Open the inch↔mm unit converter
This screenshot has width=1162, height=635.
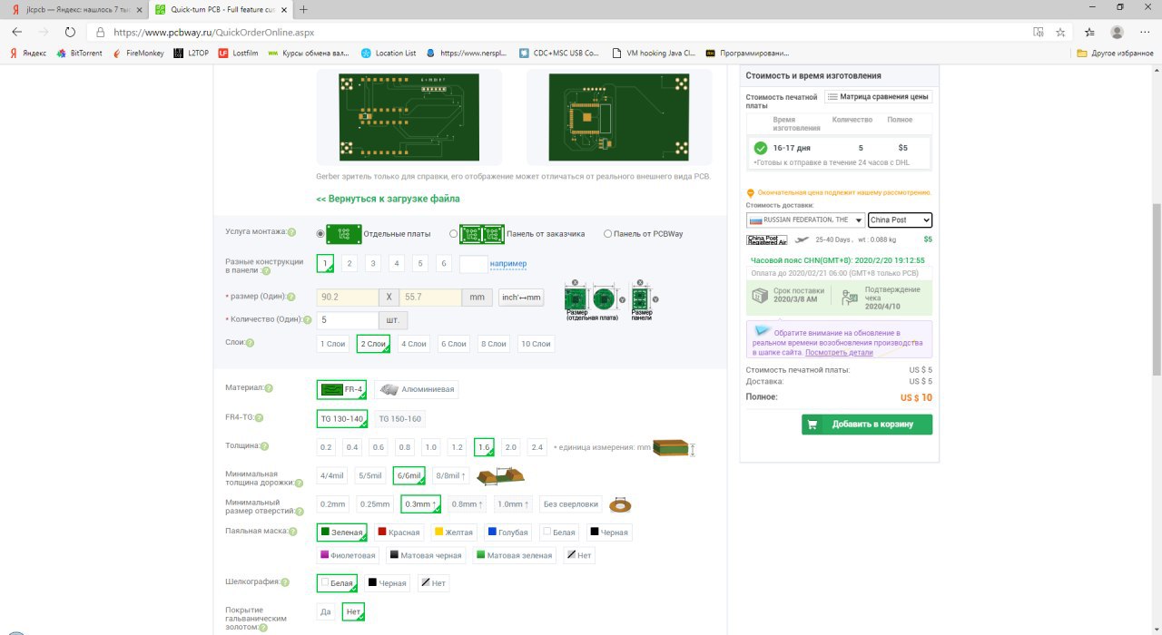[x=521, y=298]
